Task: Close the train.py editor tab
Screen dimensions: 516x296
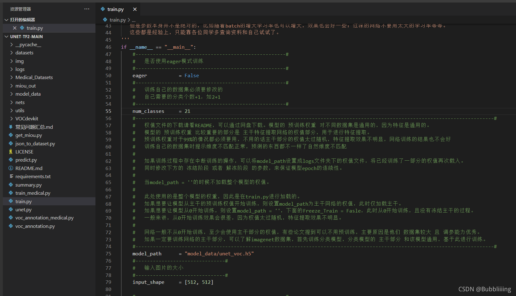Action: point(135,9)
